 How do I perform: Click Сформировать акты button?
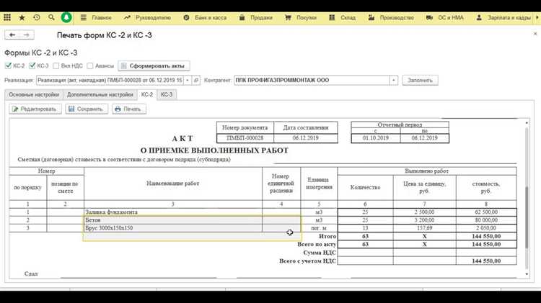click(x=154, y=65)
